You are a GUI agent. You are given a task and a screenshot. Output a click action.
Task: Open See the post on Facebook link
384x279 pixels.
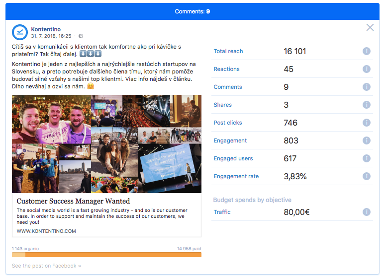click(46, 266)
